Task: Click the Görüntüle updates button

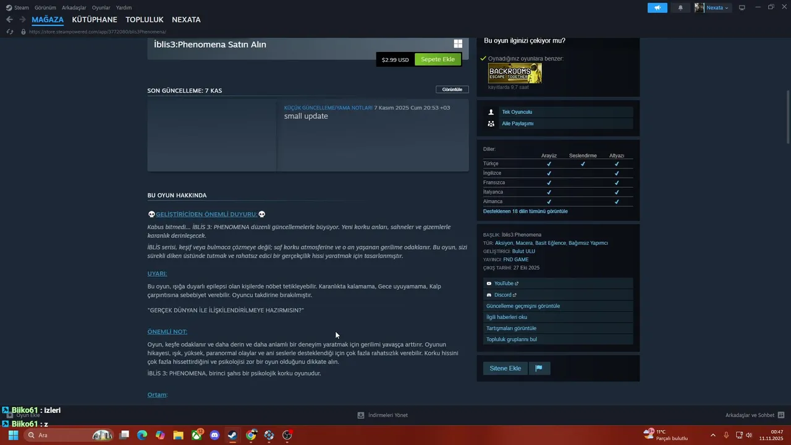Action: [452, 90]
